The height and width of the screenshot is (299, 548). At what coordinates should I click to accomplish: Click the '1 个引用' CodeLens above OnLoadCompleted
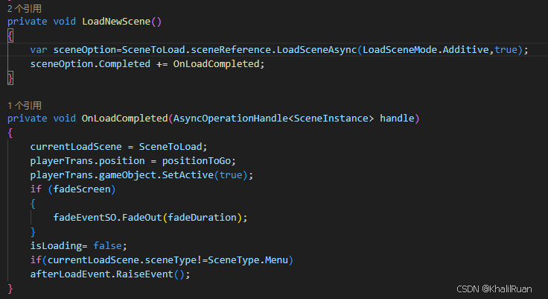click(25, 105)
